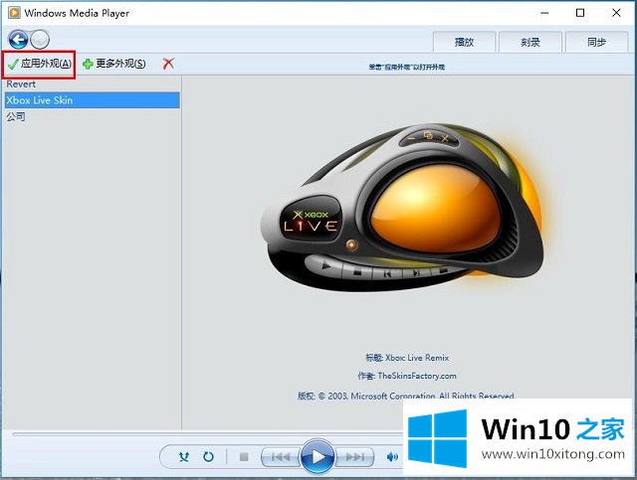
Task: Select Xbox Live Skin in the list
Action: [93, 100]
